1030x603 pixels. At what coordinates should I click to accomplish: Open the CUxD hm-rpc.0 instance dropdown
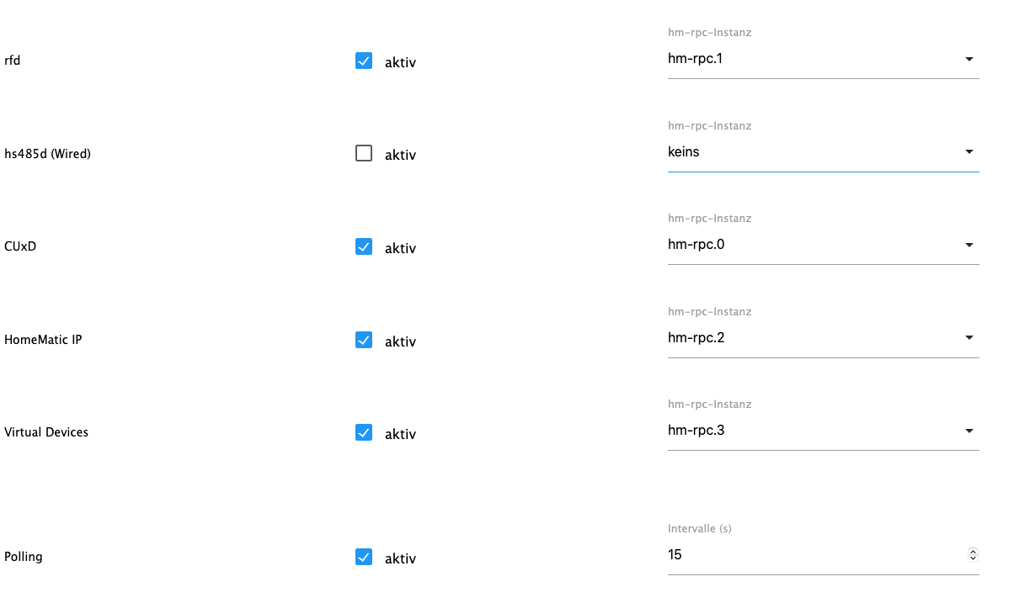pos(823,245)
